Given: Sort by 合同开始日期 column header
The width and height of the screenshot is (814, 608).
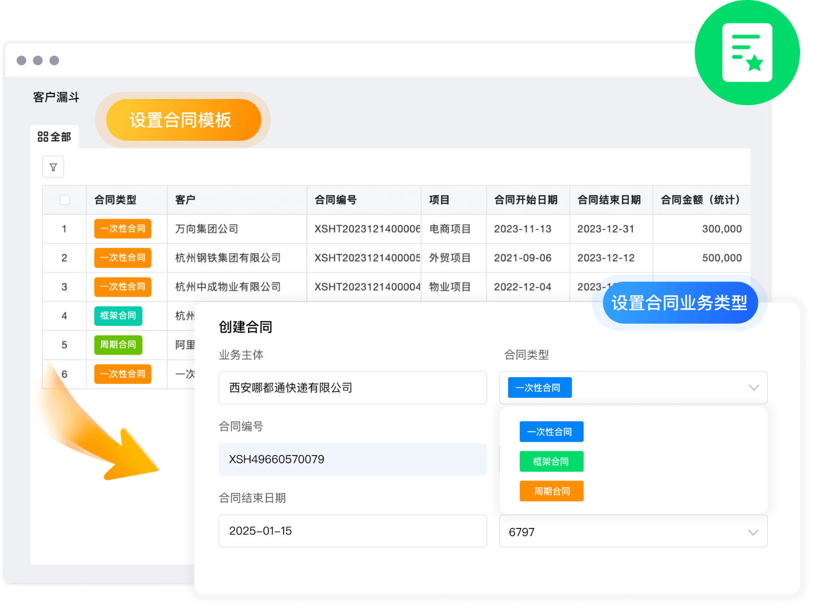Looking at the screenshot, I should tap(525, 200).
